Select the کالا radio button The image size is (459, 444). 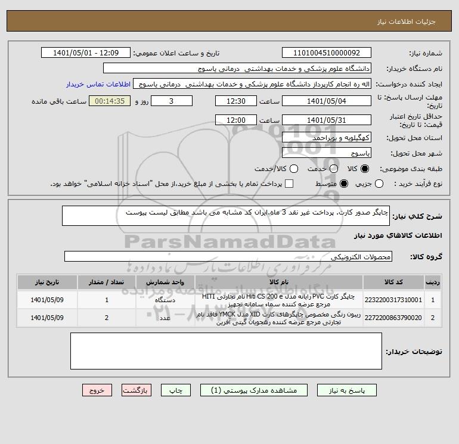[x=365, y=169]
